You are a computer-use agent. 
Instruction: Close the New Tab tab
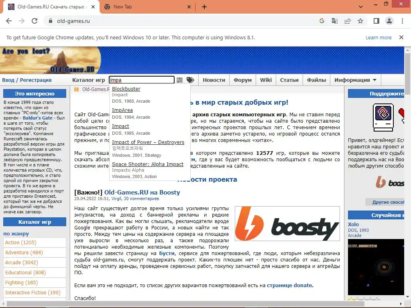pyautogui.click(x=189, y=7)
